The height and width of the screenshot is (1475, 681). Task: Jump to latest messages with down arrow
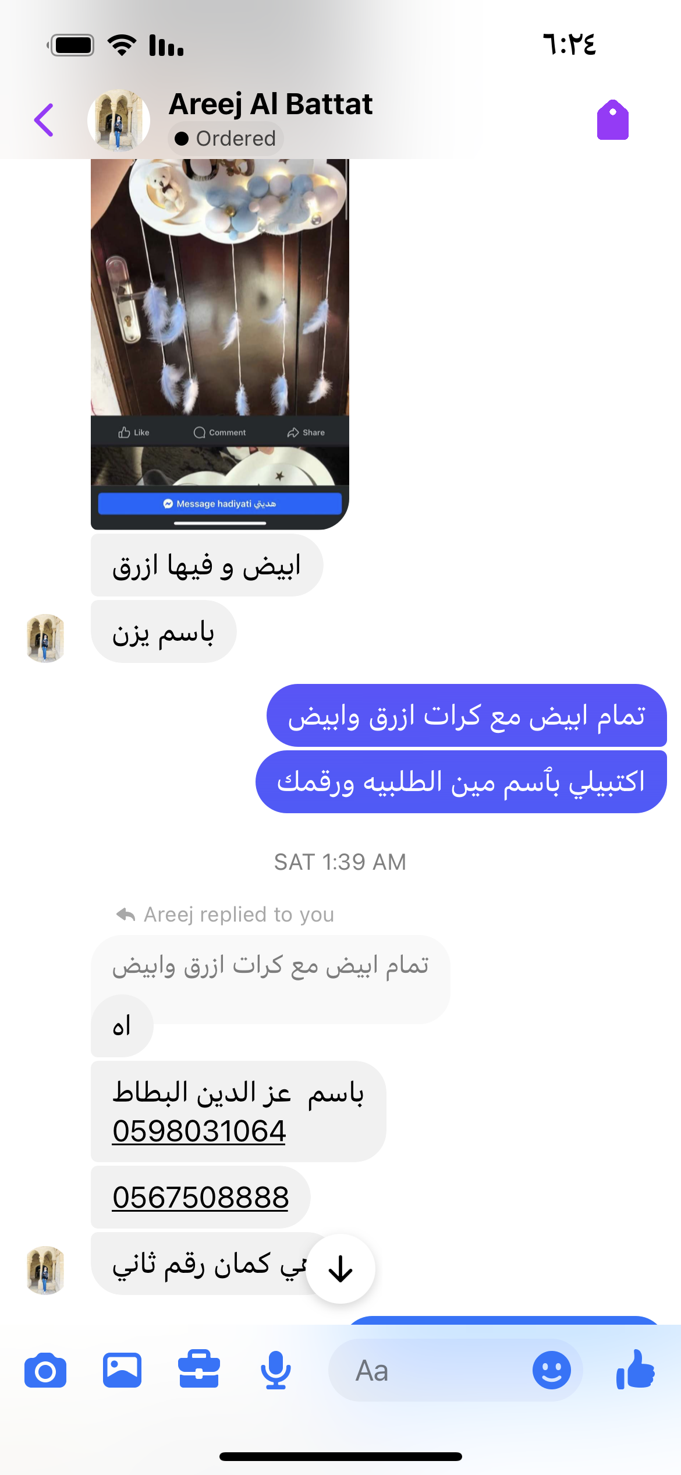pos(340,1268)
